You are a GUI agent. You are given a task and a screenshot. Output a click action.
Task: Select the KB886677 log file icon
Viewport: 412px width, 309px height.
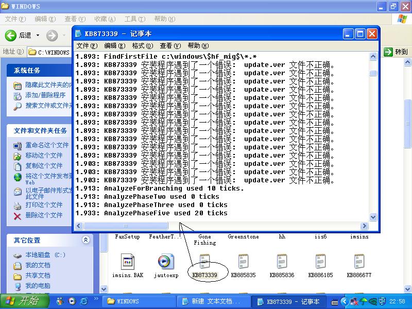click(359, 262)
